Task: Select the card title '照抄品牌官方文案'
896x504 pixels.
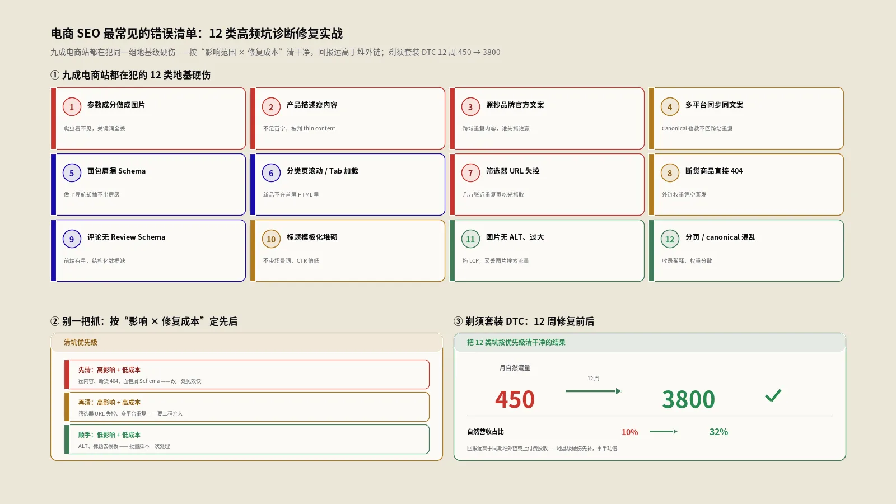Action: click(x=515, y=105)
